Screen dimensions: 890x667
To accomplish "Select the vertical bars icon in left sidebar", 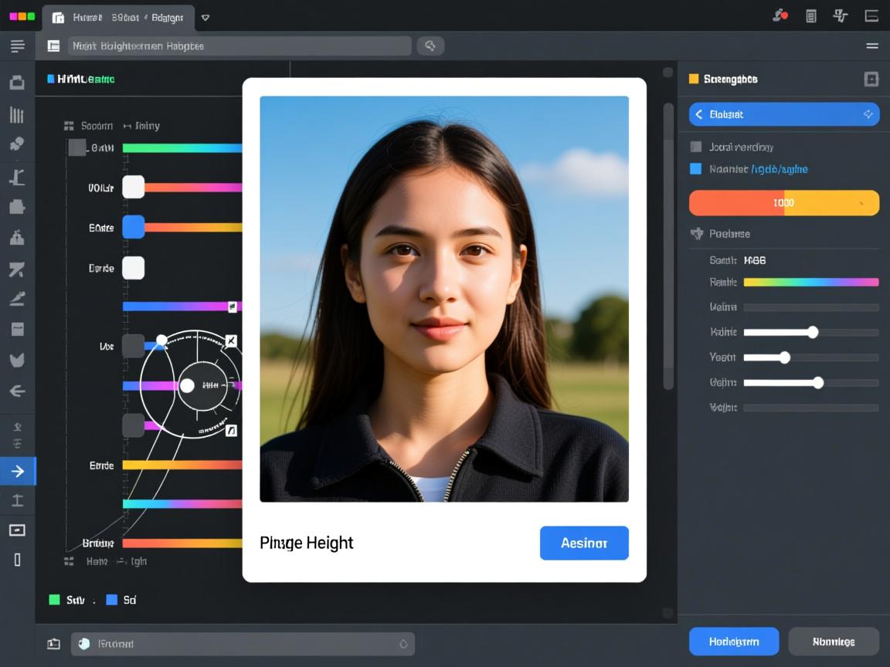I will (x=17, y=115).
